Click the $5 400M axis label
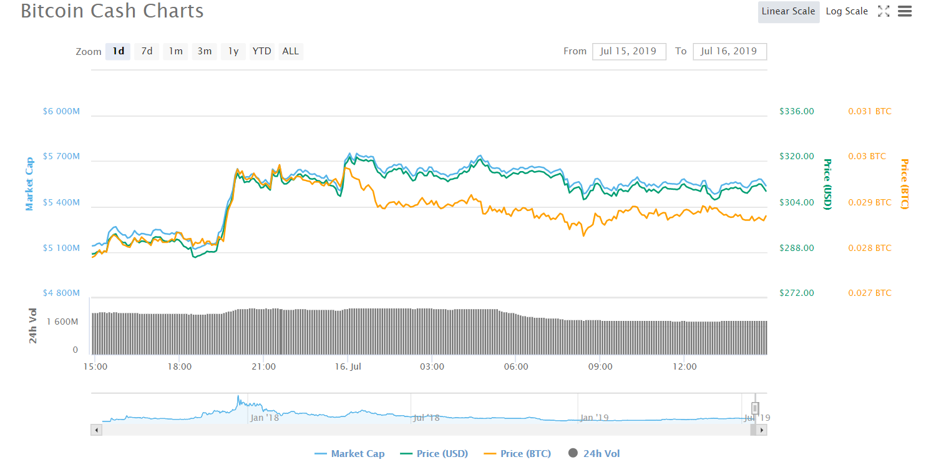This screenshot has height=467, width=926. click(x=61, y=203)
